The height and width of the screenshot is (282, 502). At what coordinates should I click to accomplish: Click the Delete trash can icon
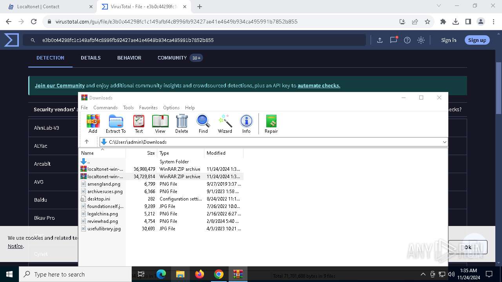[182, 124]
